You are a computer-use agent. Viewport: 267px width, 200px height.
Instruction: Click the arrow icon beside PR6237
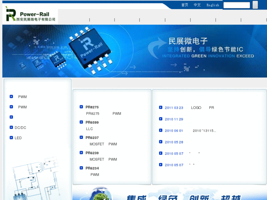click(81, 137)
